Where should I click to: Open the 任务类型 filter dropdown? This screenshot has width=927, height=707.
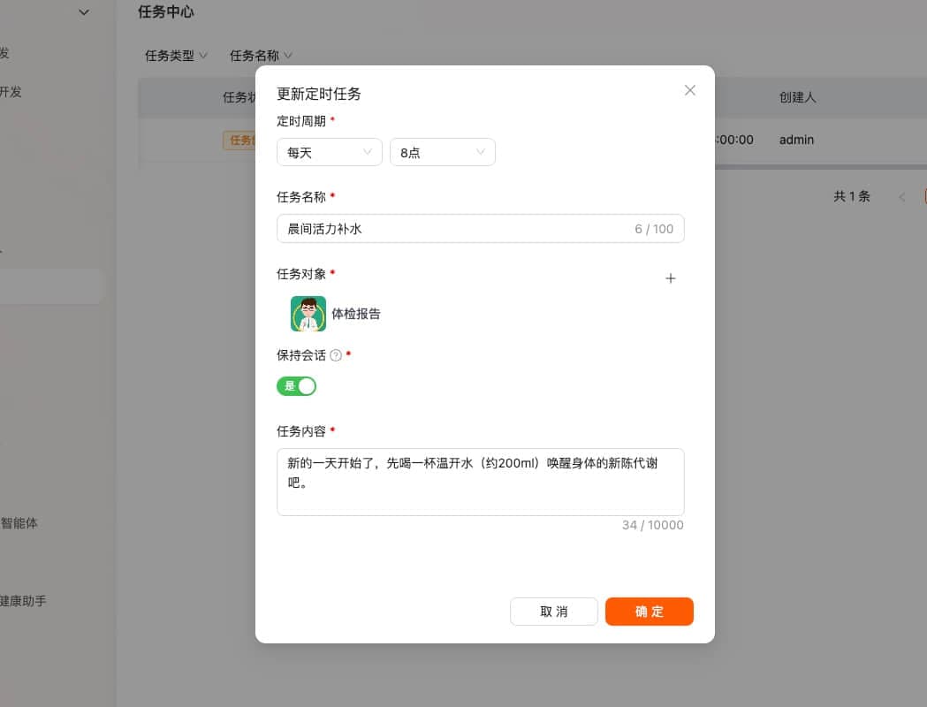point(176,56)
